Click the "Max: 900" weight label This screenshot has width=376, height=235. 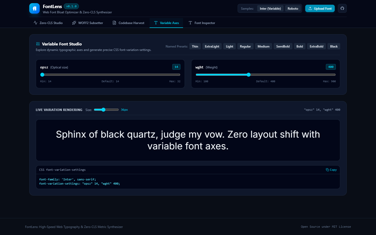(329, 81)
